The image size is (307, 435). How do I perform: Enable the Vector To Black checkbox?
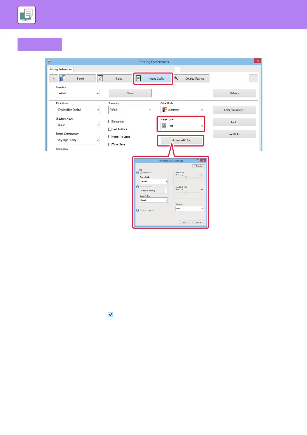(110, 137)
